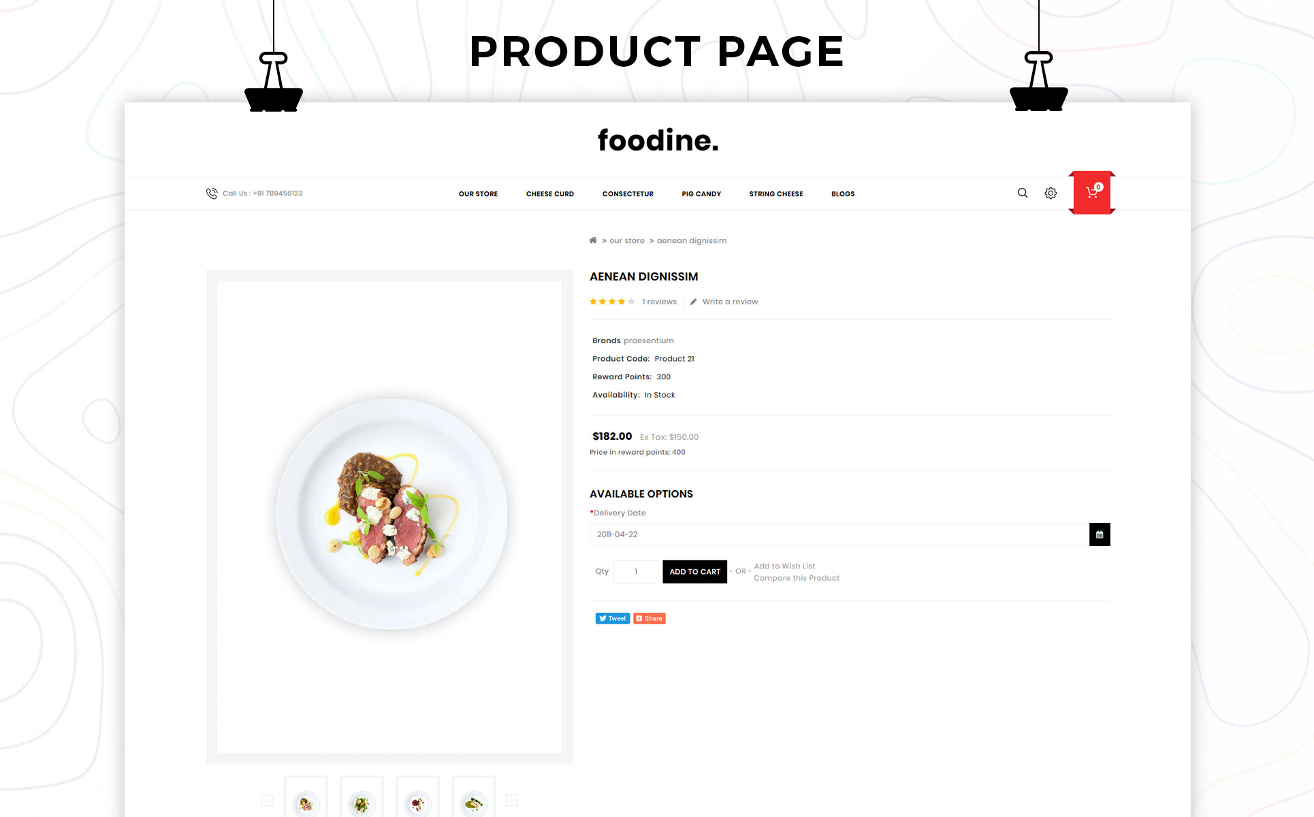1314x817 pixels.
Task: Navigate to Blogs
Action: [x=842, y=194]
